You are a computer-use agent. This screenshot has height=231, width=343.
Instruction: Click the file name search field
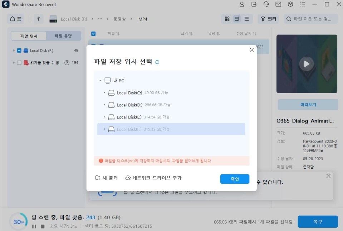(x=310, y=19)
